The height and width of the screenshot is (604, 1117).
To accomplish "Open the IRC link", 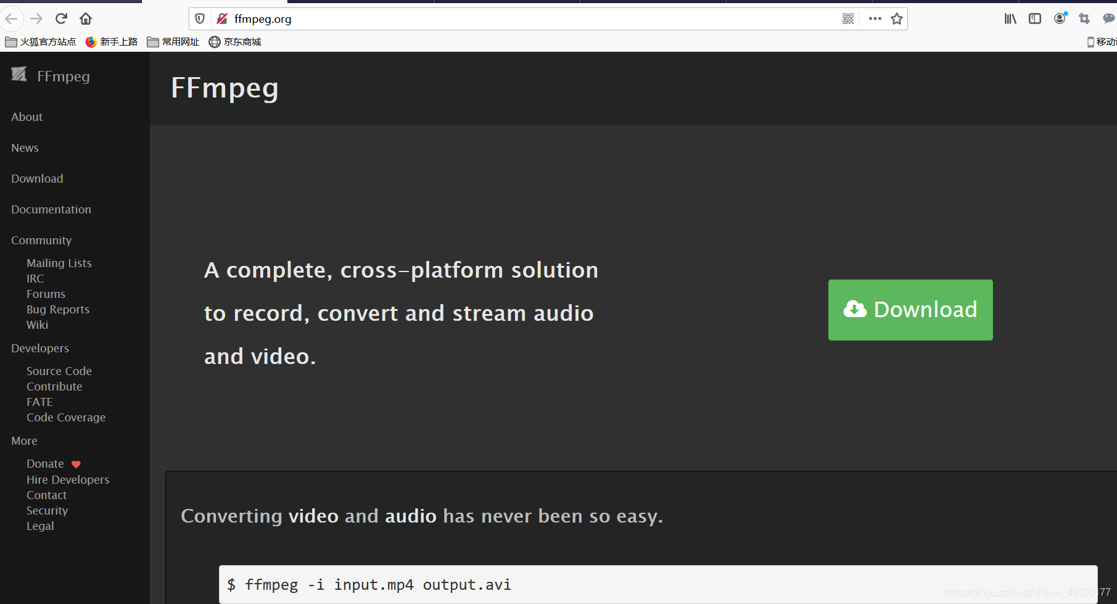I will coord(35,278).
